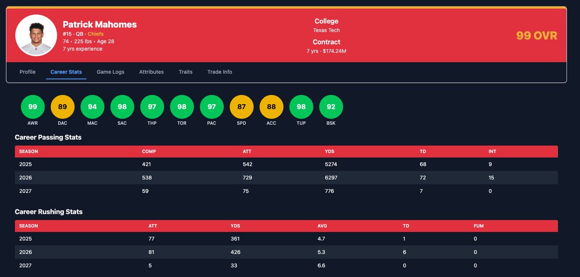The width and height of the screenshot is (580, 277).
Task: Click rushing touchdowns value 6
Action: pyautogui.click(x=404, y=252)
